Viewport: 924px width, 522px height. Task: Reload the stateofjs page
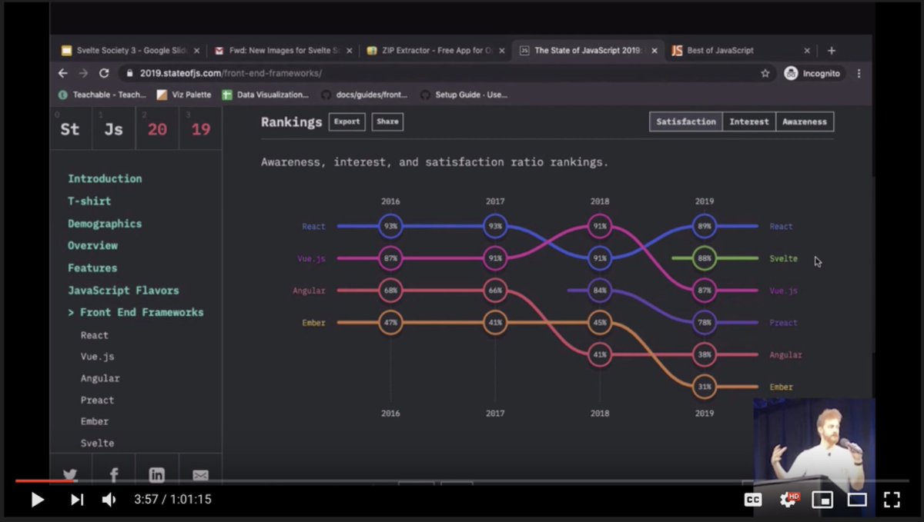pos(104,73)
